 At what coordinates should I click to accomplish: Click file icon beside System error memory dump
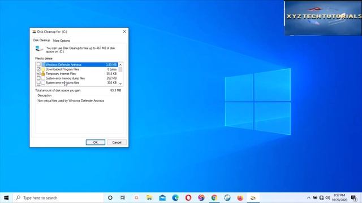coord(43,78)
